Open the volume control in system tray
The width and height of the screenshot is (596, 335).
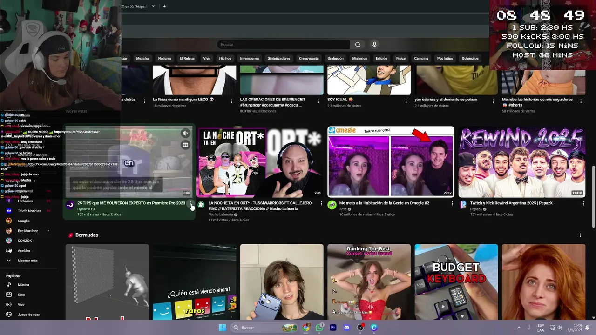560,328
